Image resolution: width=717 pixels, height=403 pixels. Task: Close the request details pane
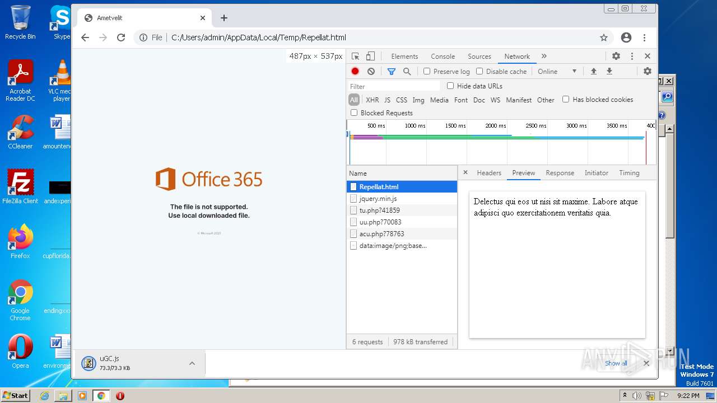465,172
